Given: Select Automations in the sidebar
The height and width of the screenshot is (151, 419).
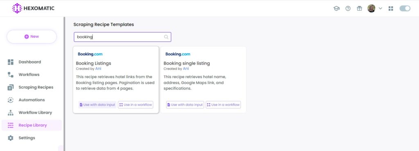Looking at the screenshot, I should pyautogui.click(x=32, y=100).
